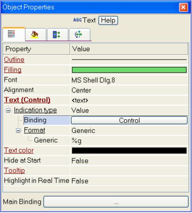Open the Alignment Center value dropdown
The width and height of the screenshot is (192, 213).
coord(129,90)
